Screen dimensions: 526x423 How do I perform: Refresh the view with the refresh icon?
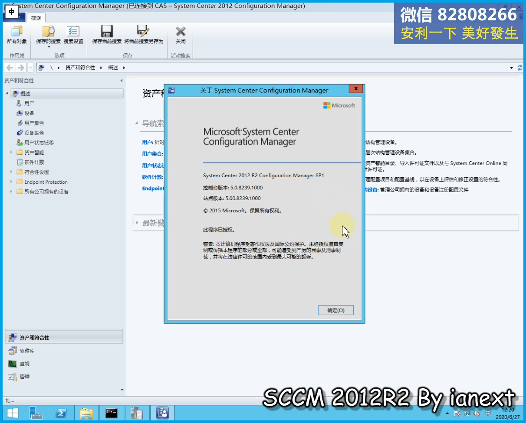[520, 68]
